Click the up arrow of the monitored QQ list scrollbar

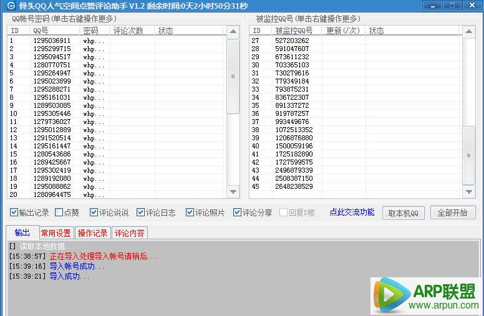(x=468, y=31)
